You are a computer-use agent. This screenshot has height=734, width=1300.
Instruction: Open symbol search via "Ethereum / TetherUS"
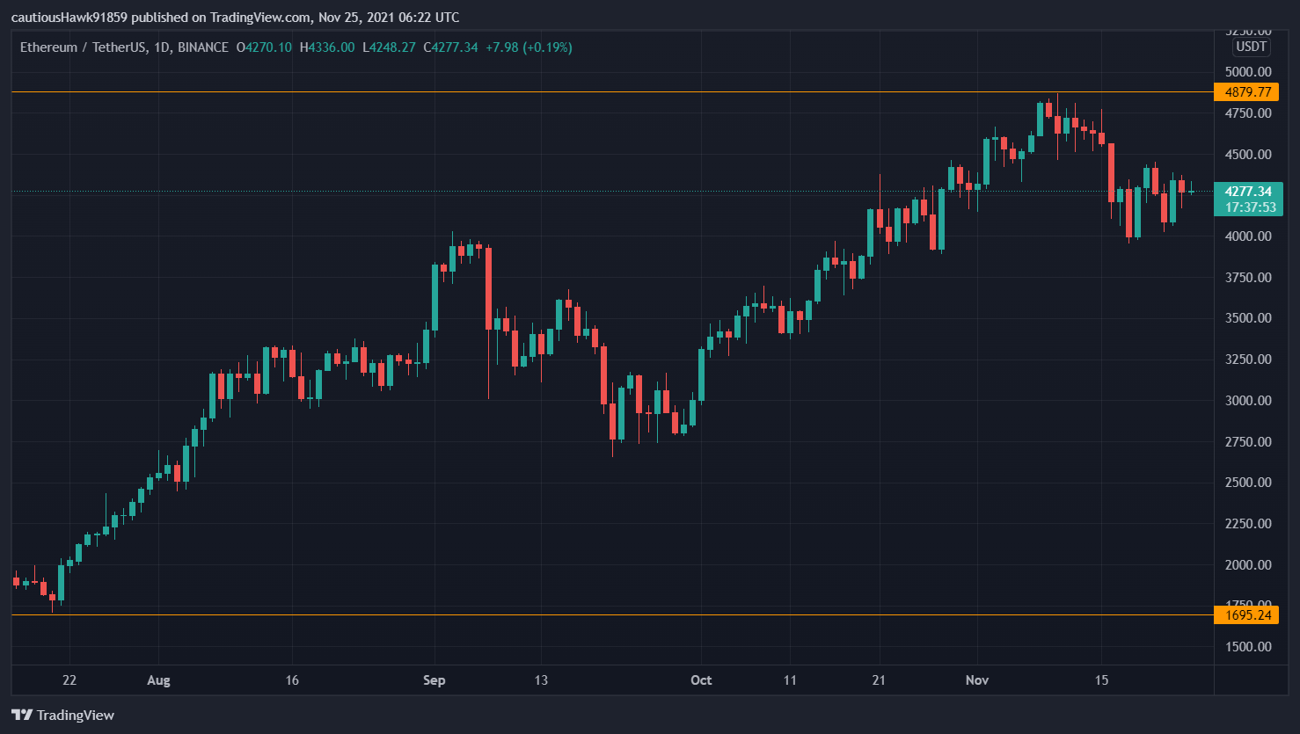click(84, 47)
